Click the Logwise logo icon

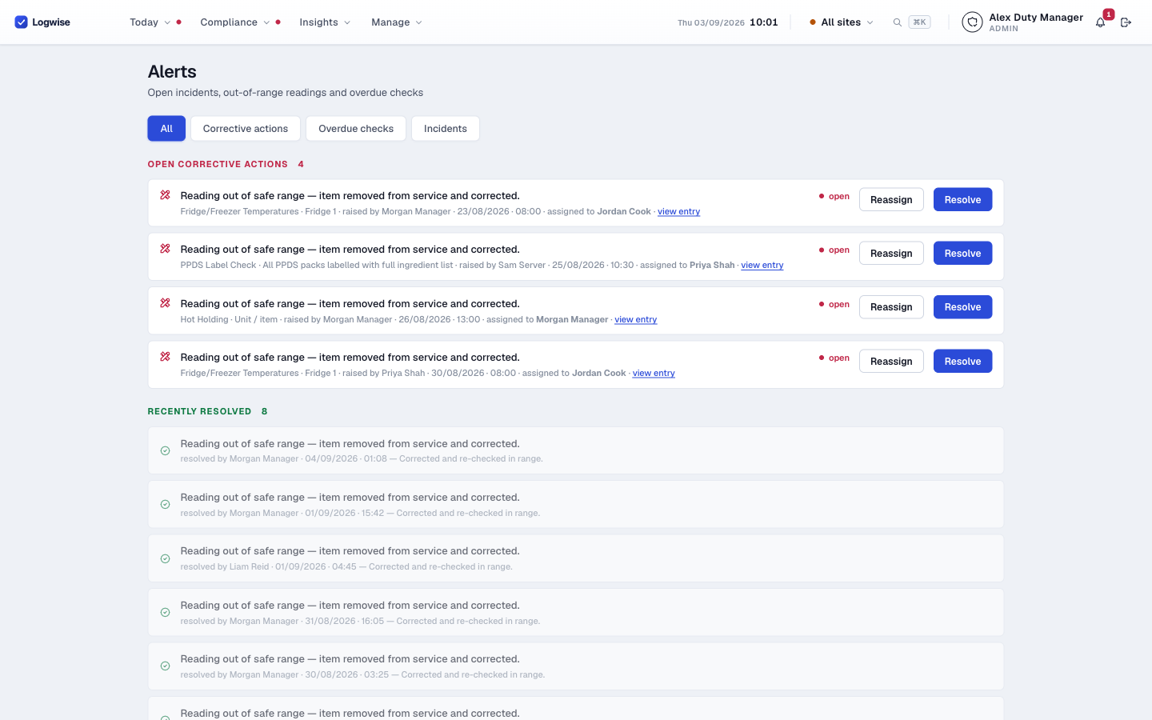tap(22, 22)
